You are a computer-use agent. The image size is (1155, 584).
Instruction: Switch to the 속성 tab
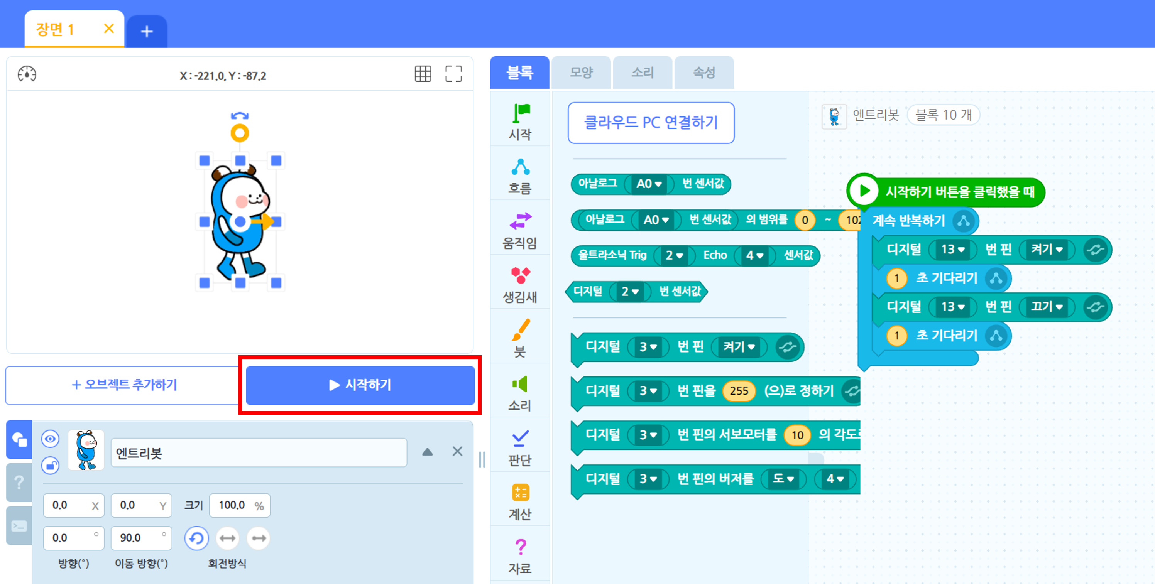704,73
